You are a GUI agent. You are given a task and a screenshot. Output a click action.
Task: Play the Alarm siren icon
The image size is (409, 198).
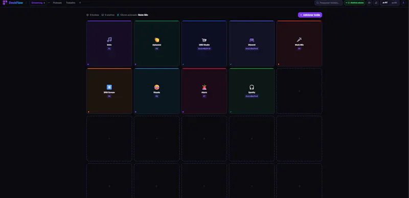(x=204, y=87)
